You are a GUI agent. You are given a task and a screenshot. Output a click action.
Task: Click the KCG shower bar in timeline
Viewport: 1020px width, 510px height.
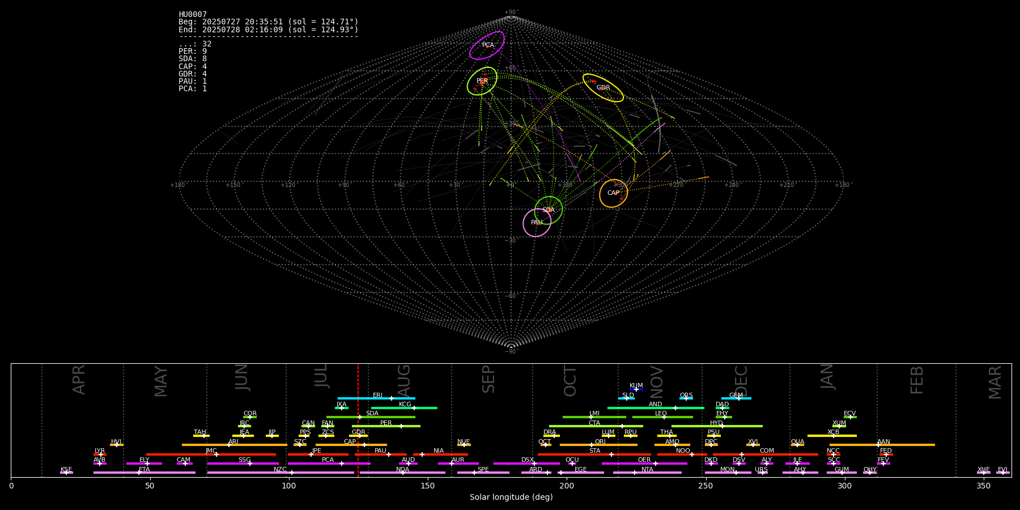tap(404, 408)
